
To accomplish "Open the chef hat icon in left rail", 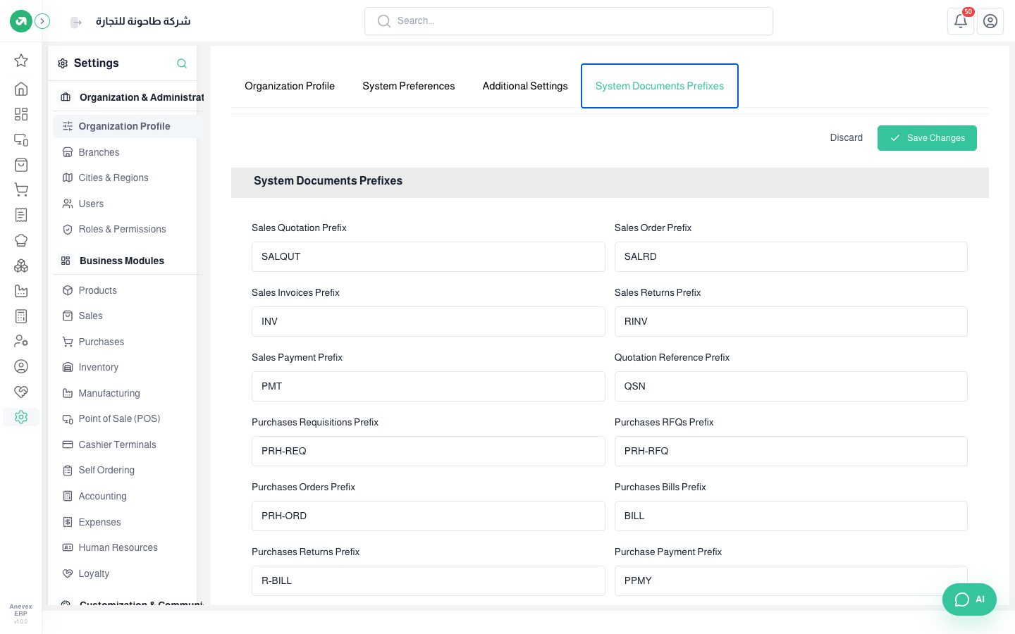I will coord(21,240).
